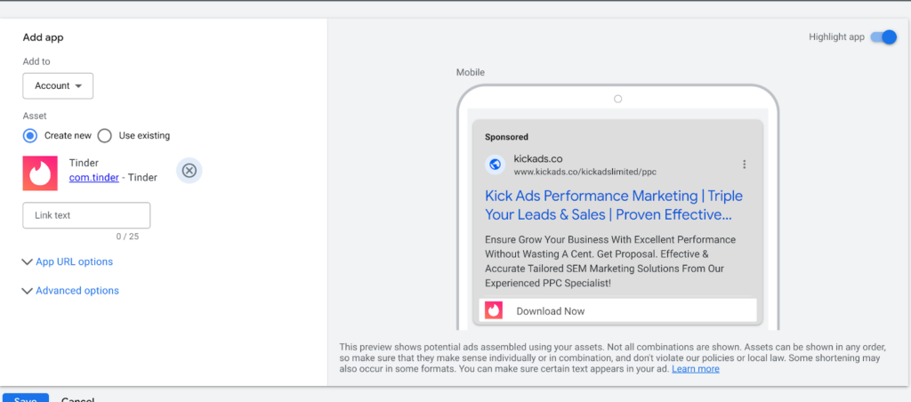Open the Account dropdown under Add to

pos(58,86)
